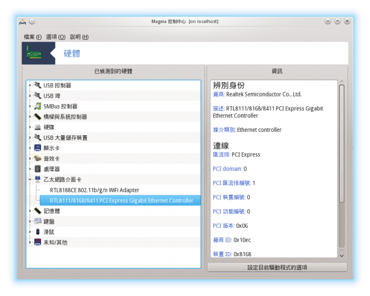Click the PCI 功能編號 label

(x=229, y=211)
